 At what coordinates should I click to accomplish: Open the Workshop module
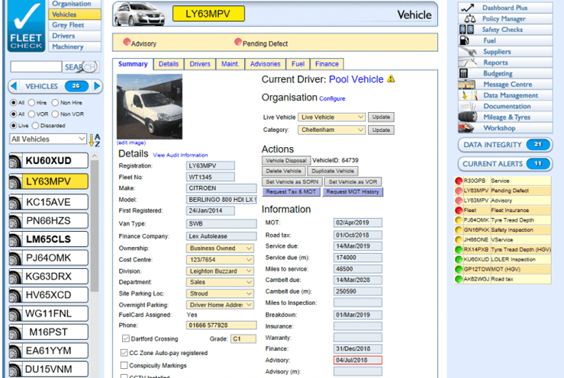coord(498,128)
